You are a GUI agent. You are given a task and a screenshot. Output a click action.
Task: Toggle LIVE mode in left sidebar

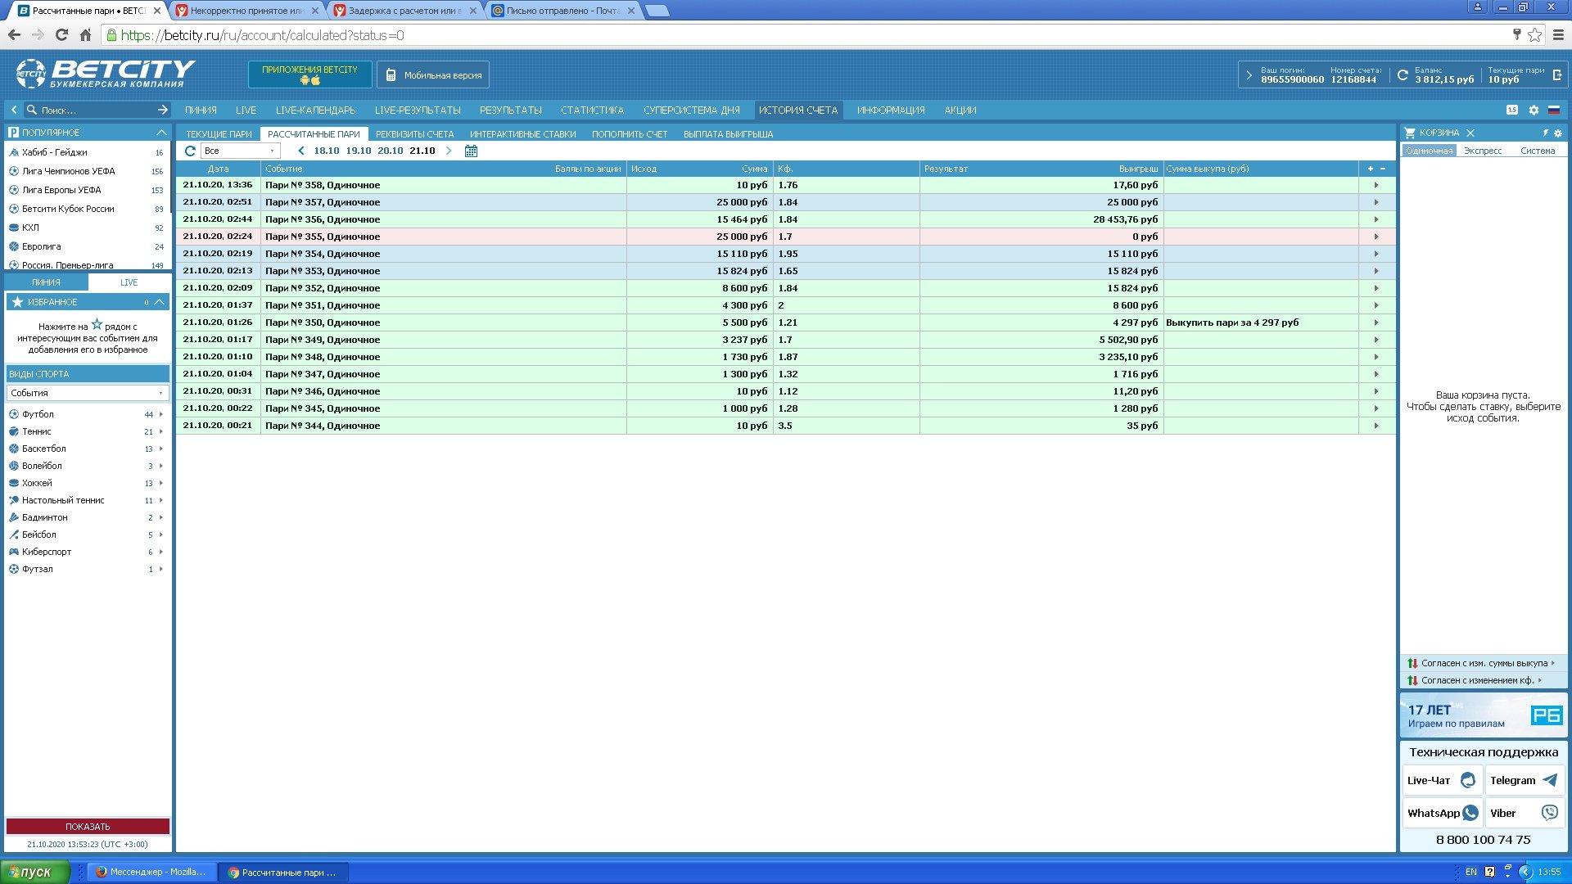(x=129, y=282)
